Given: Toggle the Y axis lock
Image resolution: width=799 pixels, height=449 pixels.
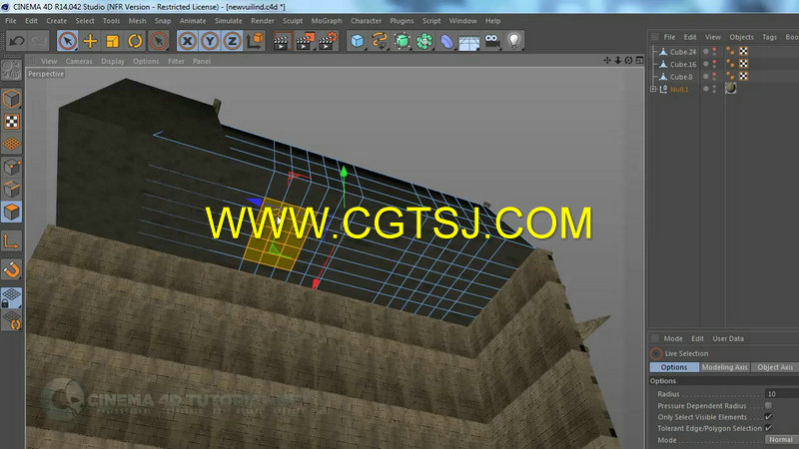Looking at the screenshot, I should tap(210, 41).
